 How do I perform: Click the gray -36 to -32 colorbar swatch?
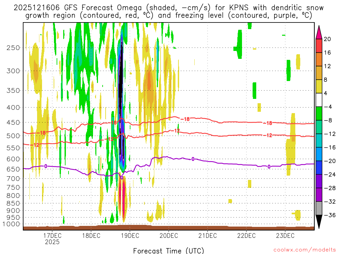(x=319, y=208)
